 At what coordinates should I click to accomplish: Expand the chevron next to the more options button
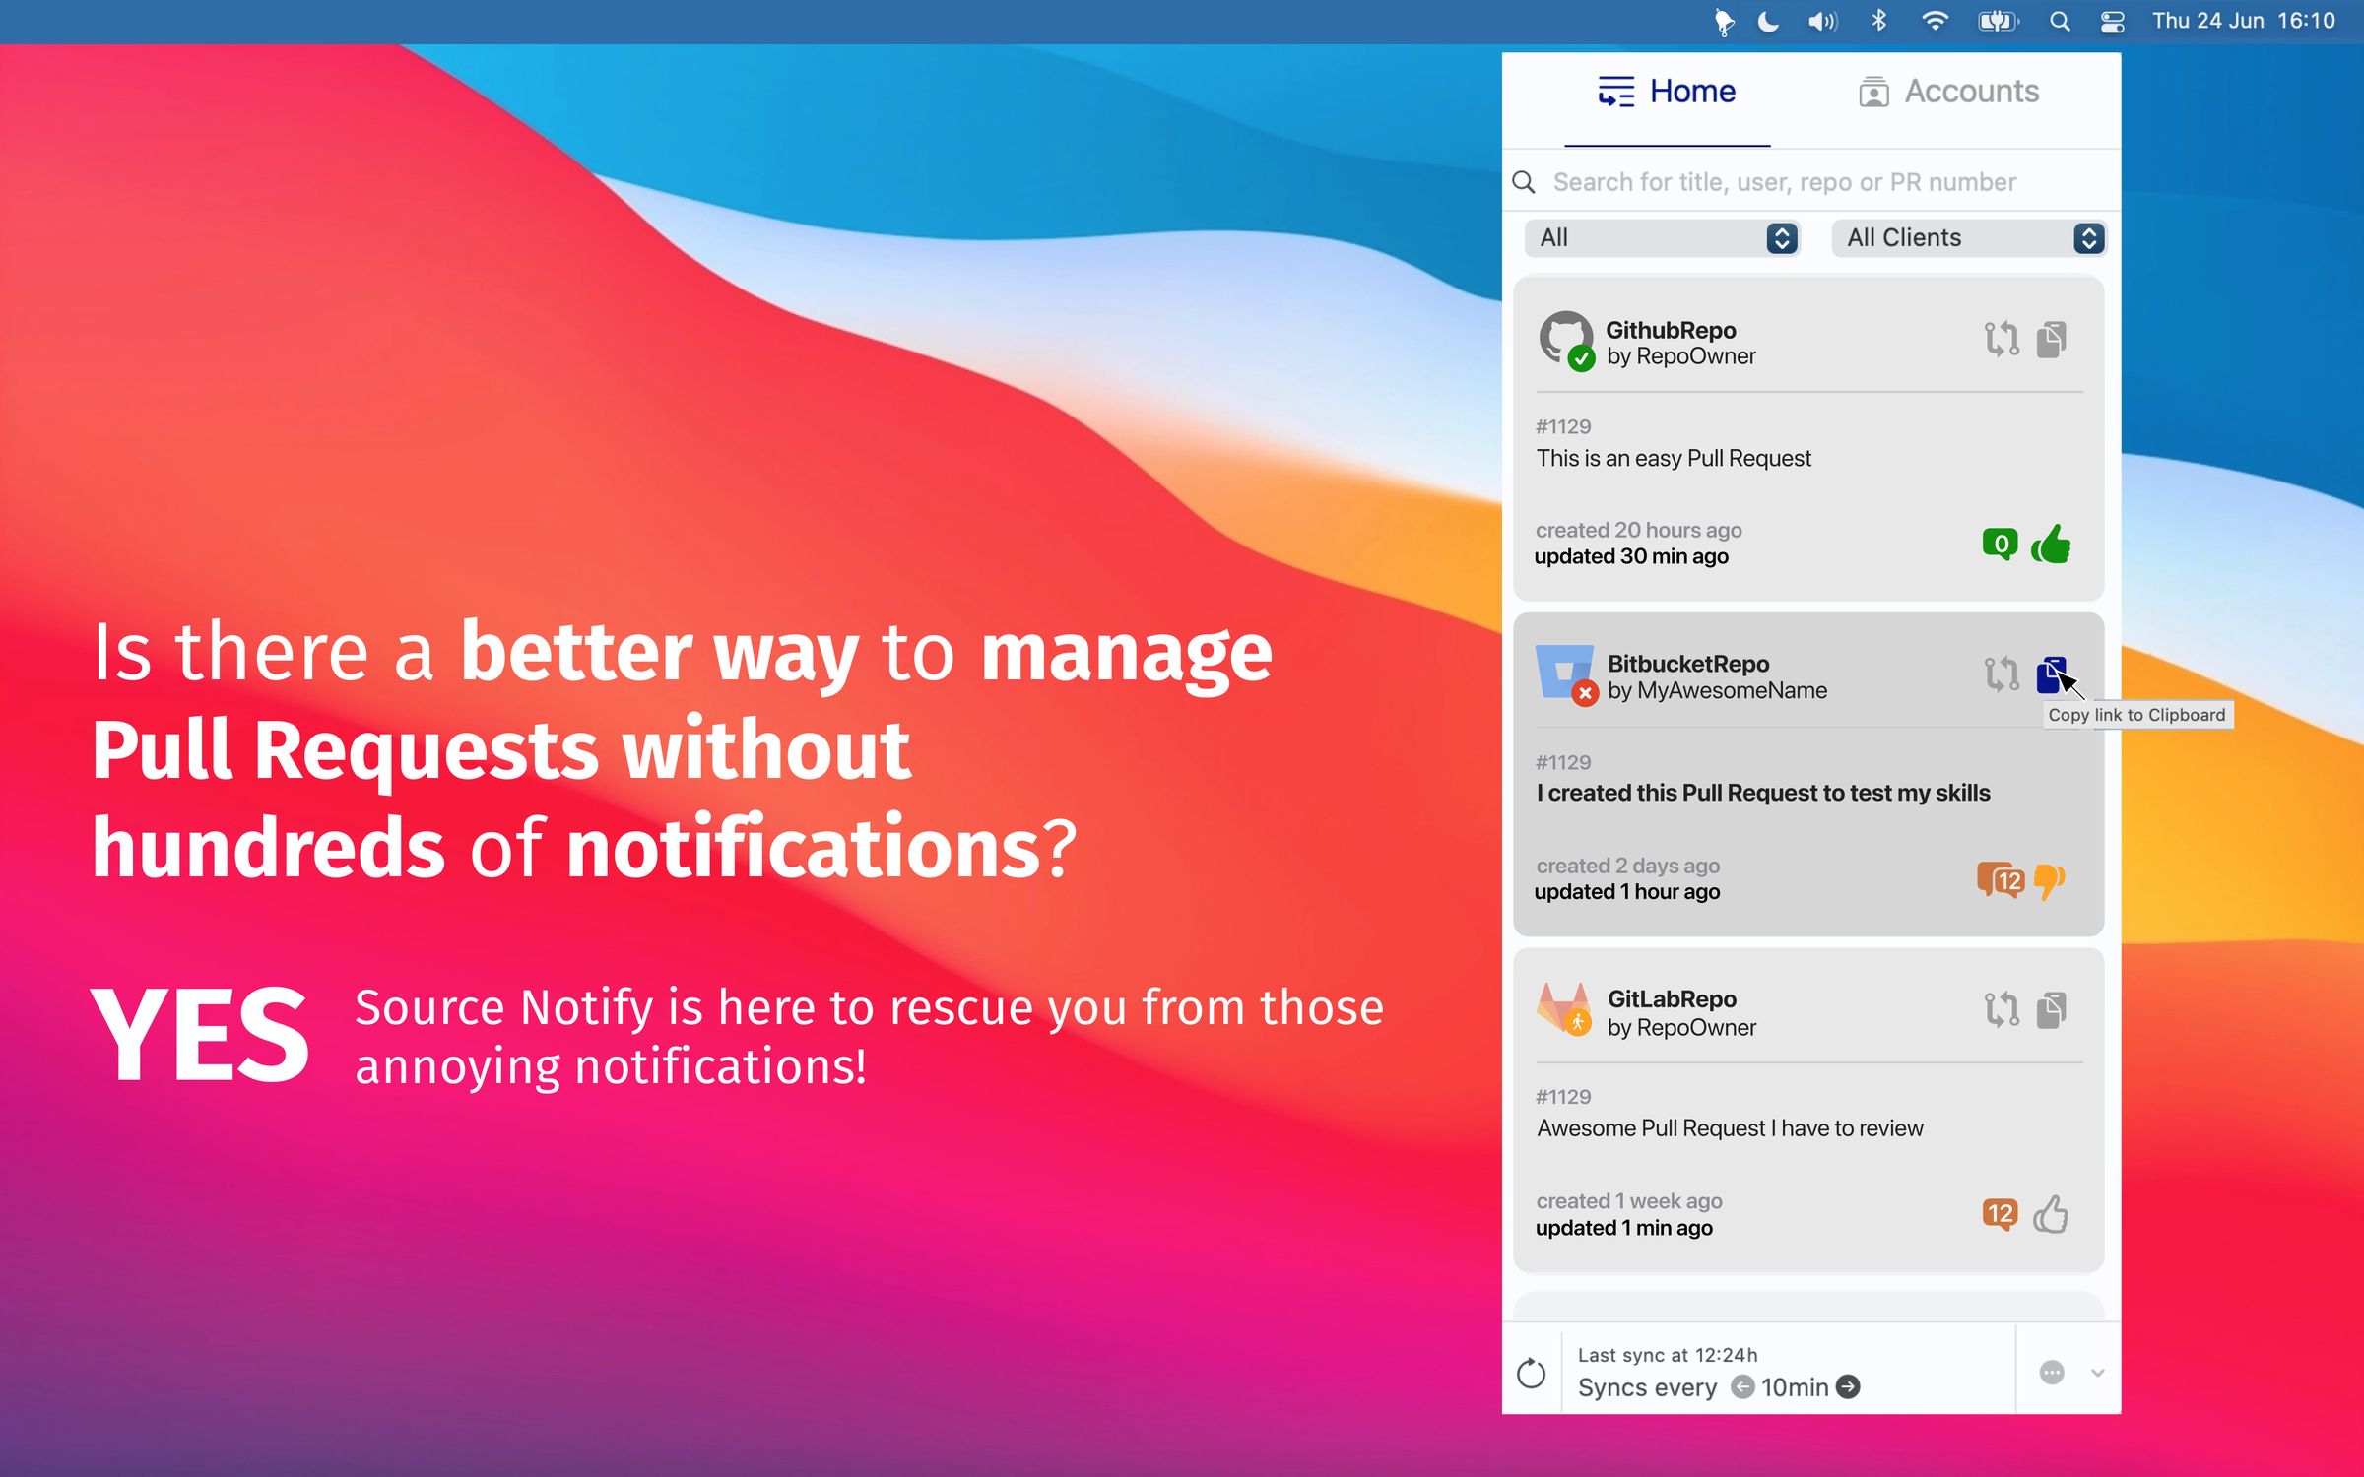tap(2097, 1370)
